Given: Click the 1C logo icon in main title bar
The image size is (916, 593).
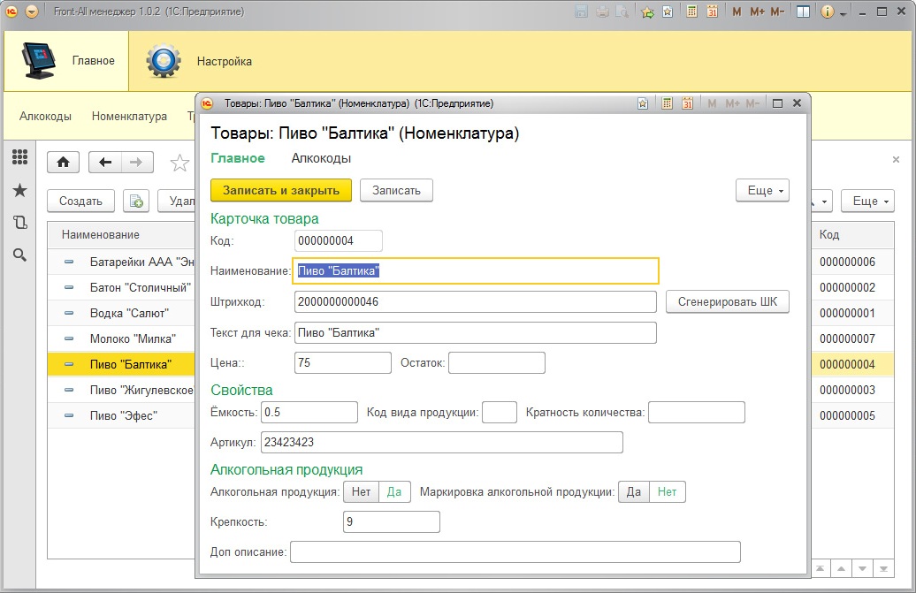Looking at the screenshot, I should coord(11,11).
